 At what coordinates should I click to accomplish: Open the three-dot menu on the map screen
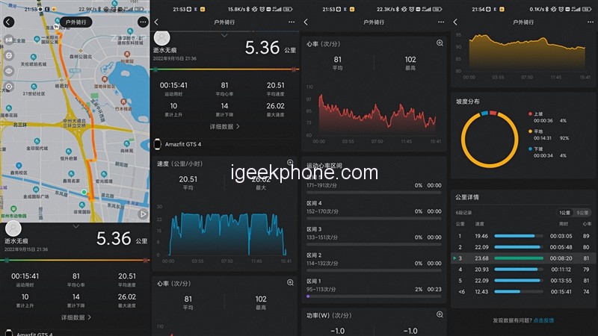tap(142, 22)
